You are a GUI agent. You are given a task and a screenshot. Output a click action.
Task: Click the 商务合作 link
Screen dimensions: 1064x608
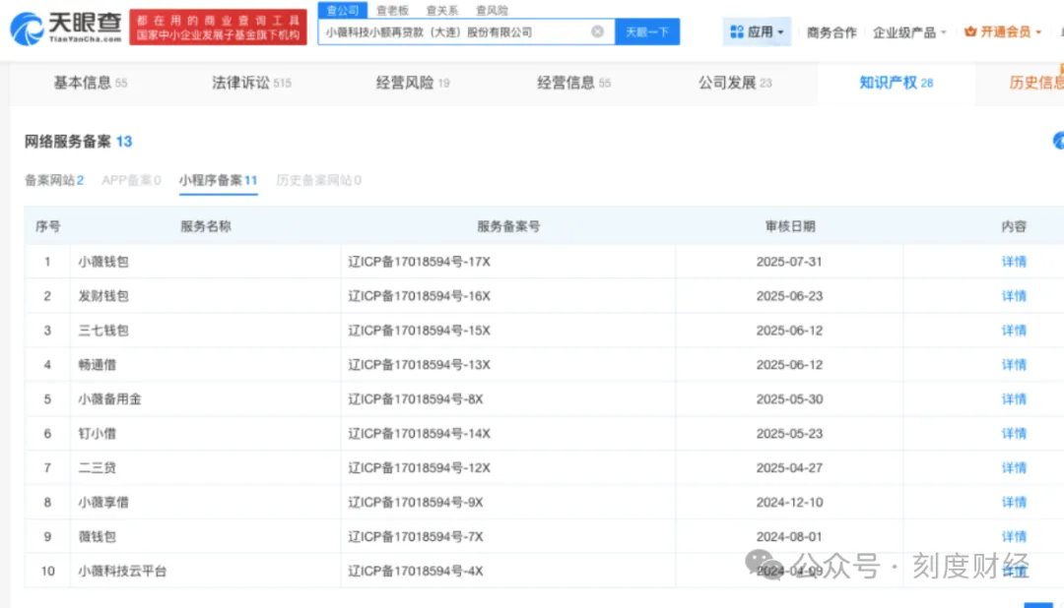click(x=831, y=32)
